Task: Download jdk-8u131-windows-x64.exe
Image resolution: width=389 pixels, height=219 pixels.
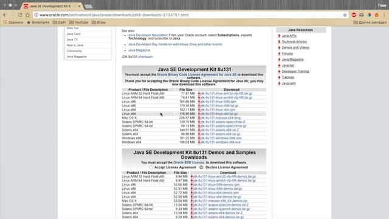Action: (221, 142)
